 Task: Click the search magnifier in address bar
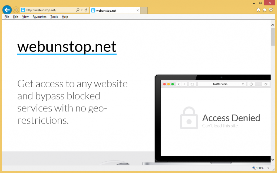(78, 10)
